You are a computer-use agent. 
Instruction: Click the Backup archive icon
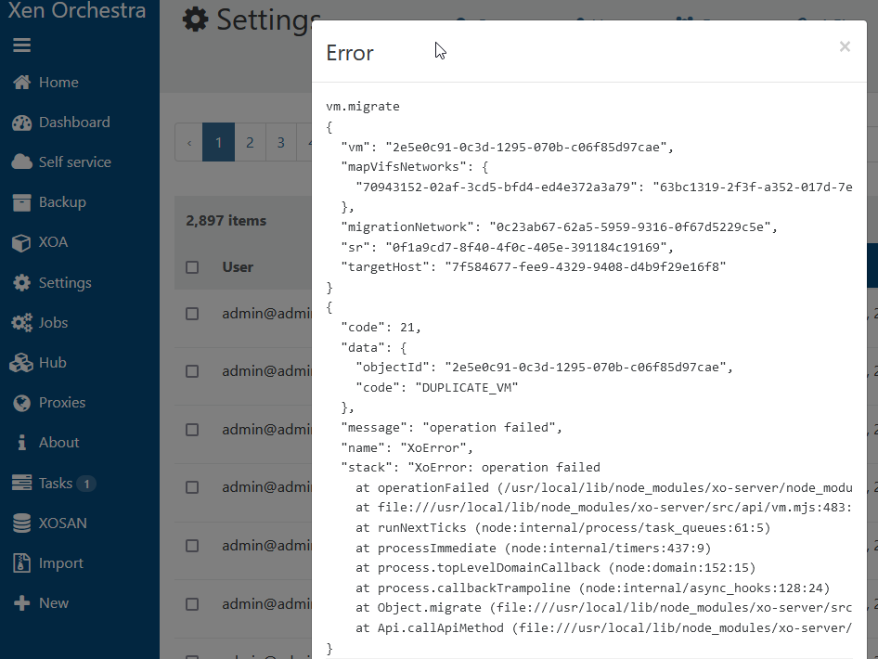click(x=22, y=202)
